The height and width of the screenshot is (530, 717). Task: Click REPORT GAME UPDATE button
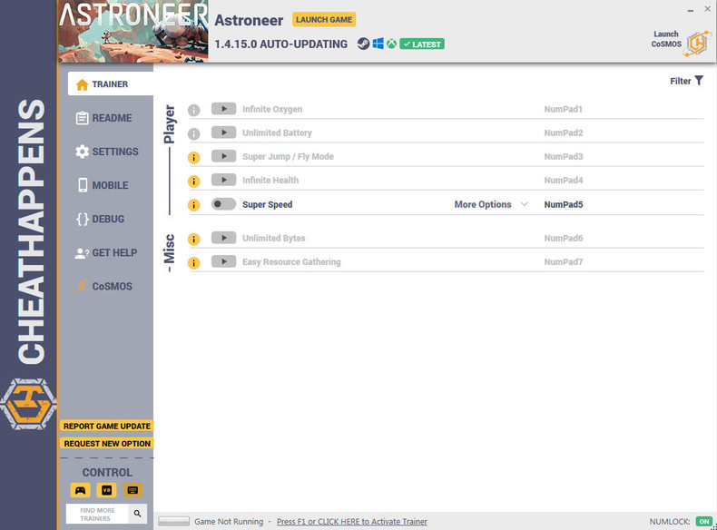tap(107, 426)
